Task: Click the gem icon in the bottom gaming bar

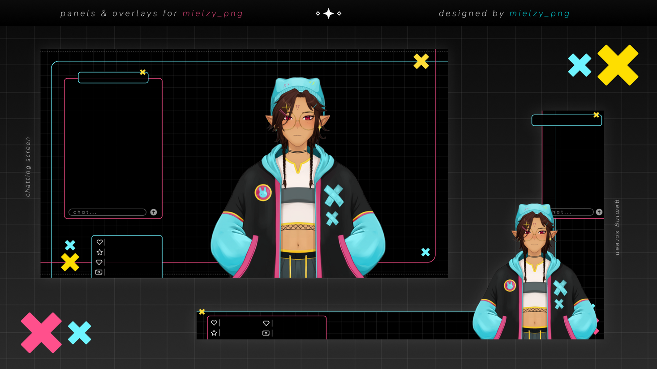Action: pyautogui.click(x=266, y=323)
